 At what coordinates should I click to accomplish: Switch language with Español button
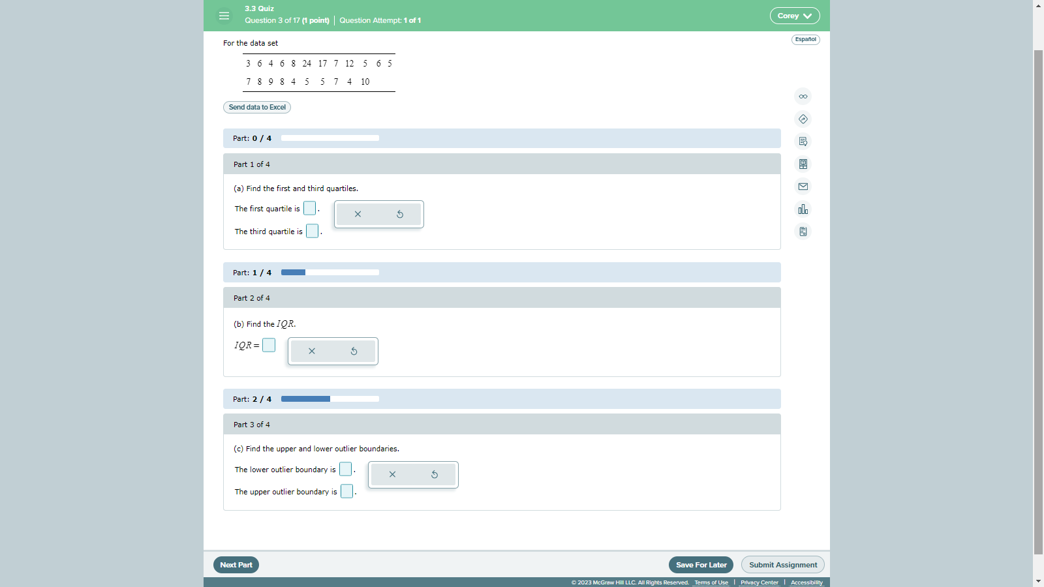click(805, 40)
